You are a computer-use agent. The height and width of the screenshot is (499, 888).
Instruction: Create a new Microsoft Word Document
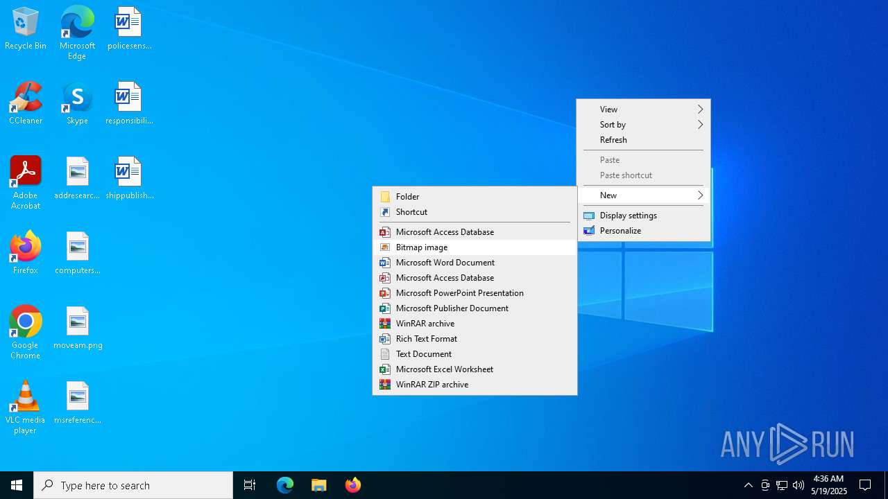[475, 262]
